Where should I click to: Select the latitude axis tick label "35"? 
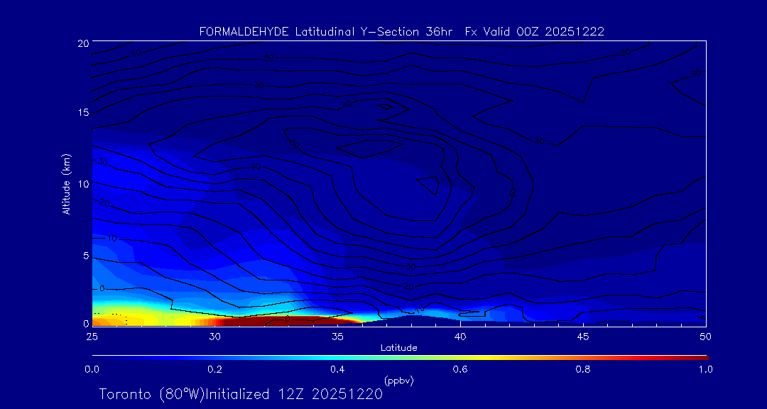[337, 337]
